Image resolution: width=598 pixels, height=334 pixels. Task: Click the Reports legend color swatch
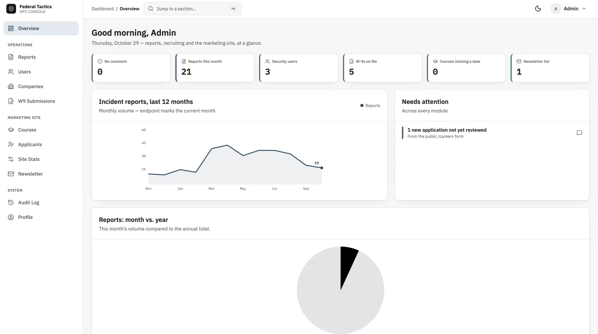pos(362,105)
